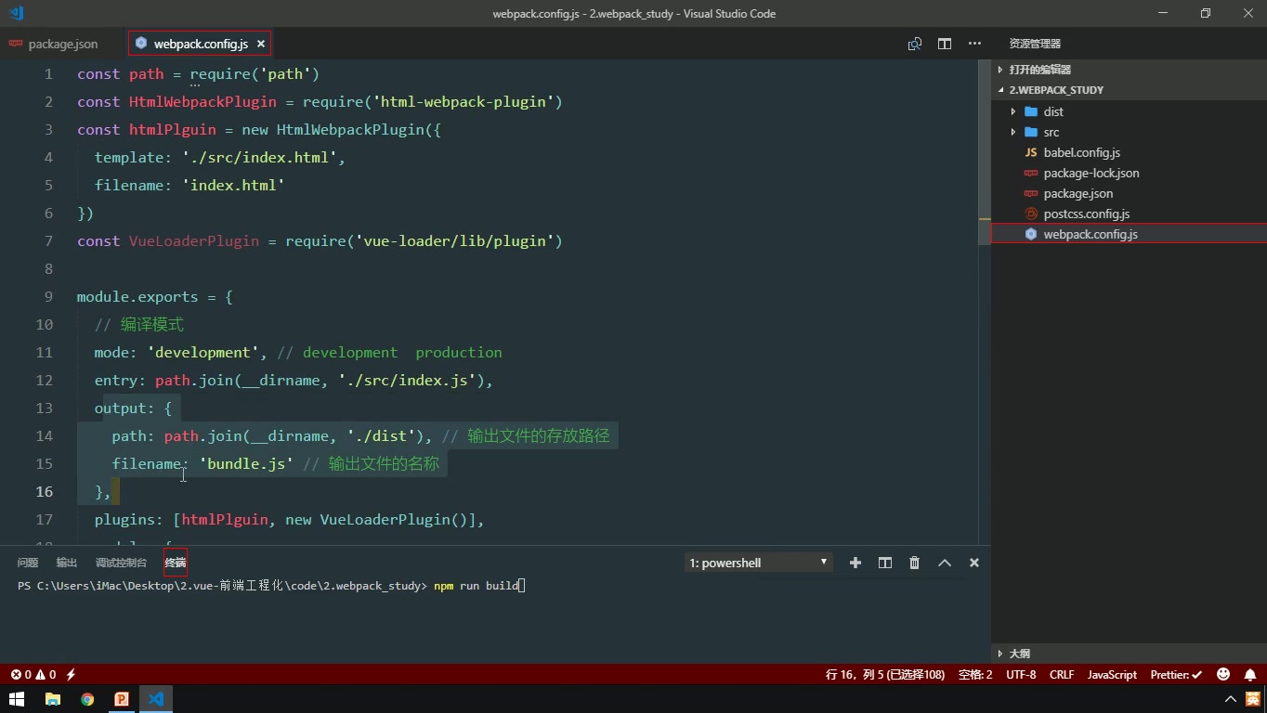Switch to the 输出 panel tab

click(67, 563)
